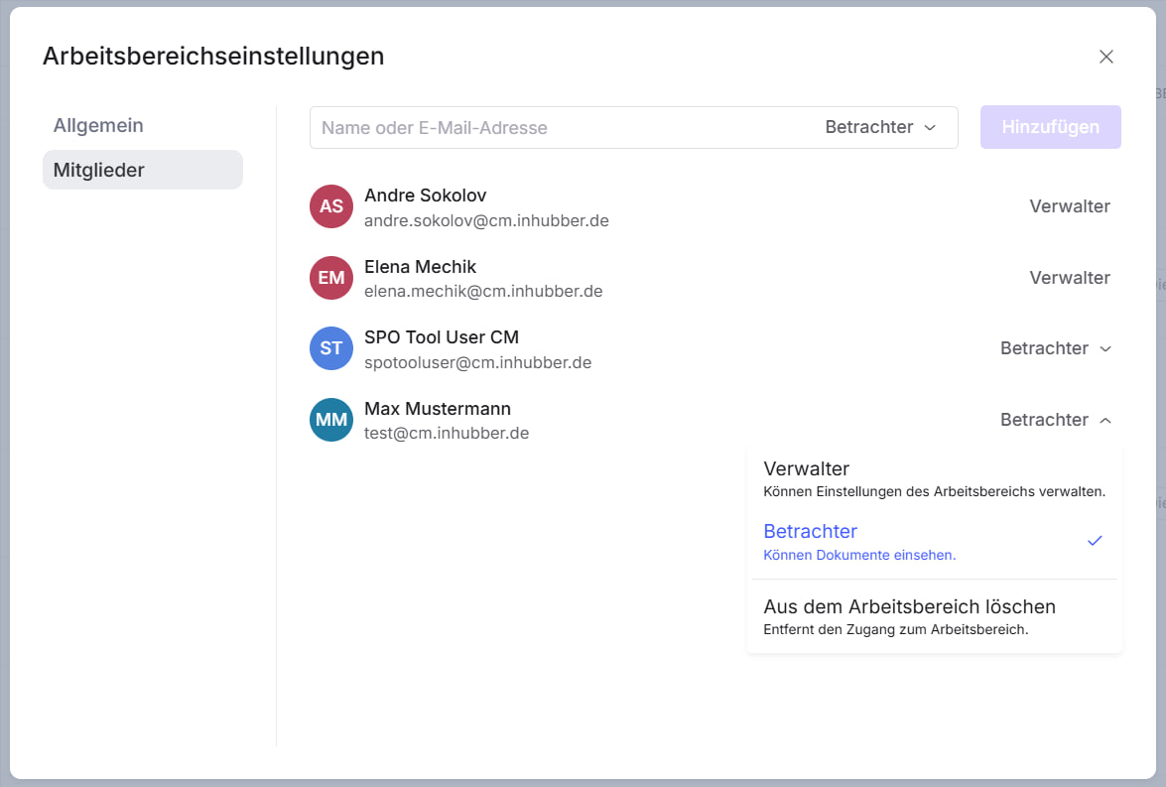The image size is (1166, 787).
Task: Click Elena Mechik's Verwalter role label
Action: tap(1069, 278)
